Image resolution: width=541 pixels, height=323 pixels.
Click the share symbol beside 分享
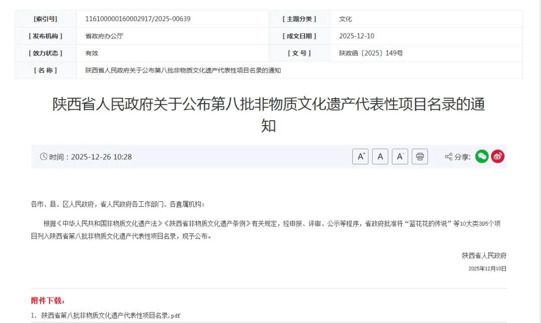(448, 157)
